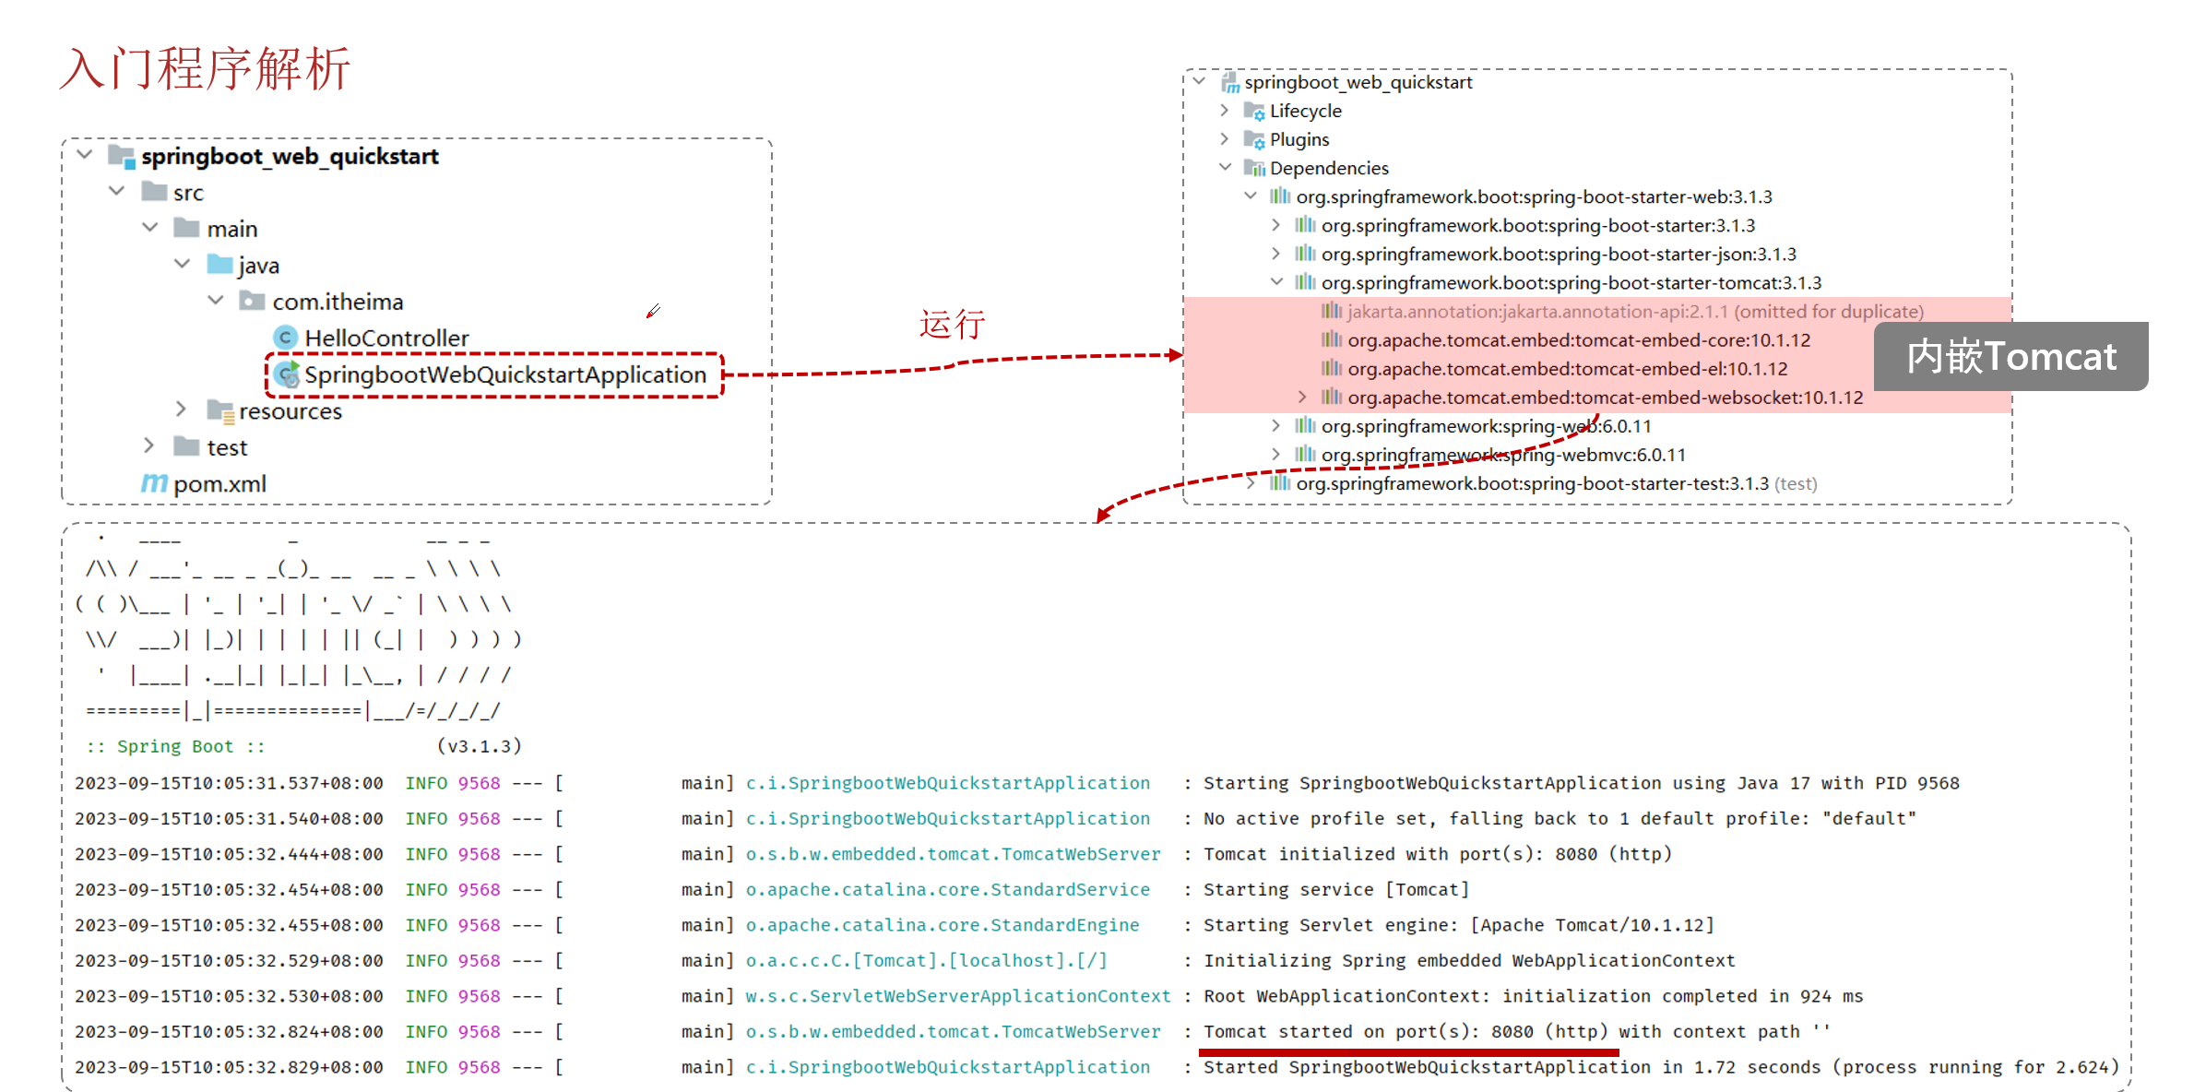This screenshot has height=1092, width=2194.
Task: Click the pom.xml Maven file icon
Action: pos(154,483)
